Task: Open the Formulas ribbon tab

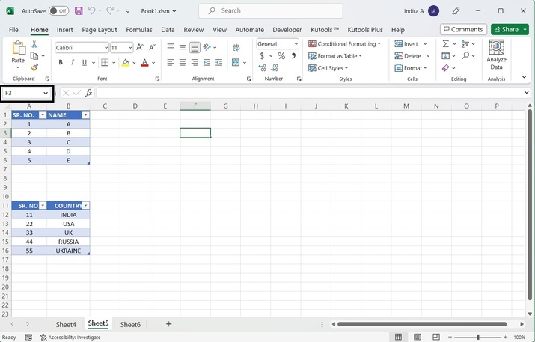Action: 138,30
